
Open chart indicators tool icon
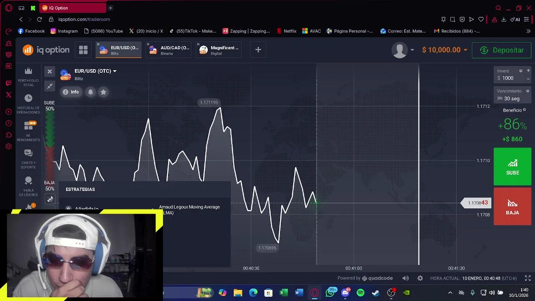(50, 199)
